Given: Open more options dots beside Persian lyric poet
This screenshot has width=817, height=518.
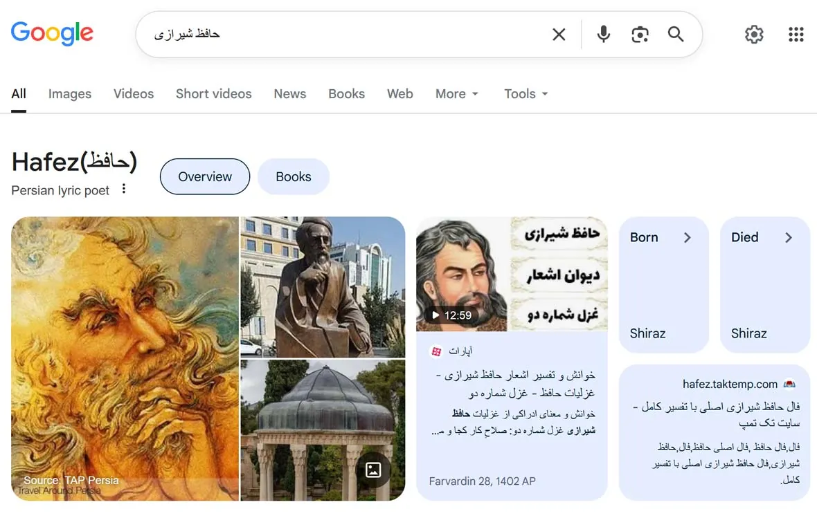Looking at the screenshot, I should [123, 189].
